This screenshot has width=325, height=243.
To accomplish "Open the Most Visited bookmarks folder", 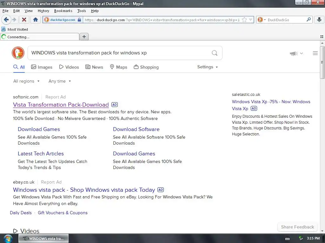I will coord(15,29).
